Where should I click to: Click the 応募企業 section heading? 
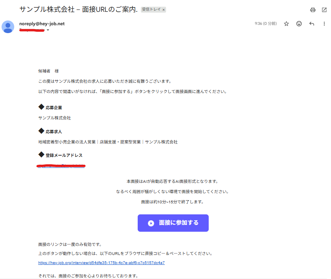pos(54,108)
